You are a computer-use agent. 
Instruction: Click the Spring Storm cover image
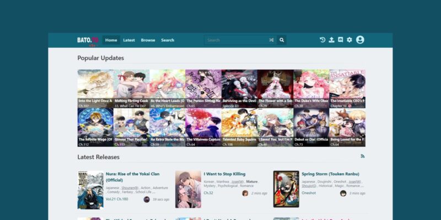(x=286, y=189)
